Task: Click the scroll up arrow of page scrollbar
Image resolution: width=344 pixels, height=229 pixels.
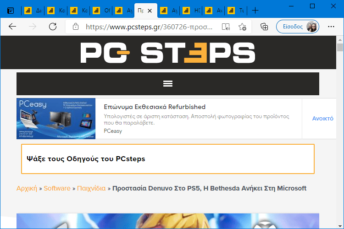Action: pyautogui.click(x=340, y=40)
